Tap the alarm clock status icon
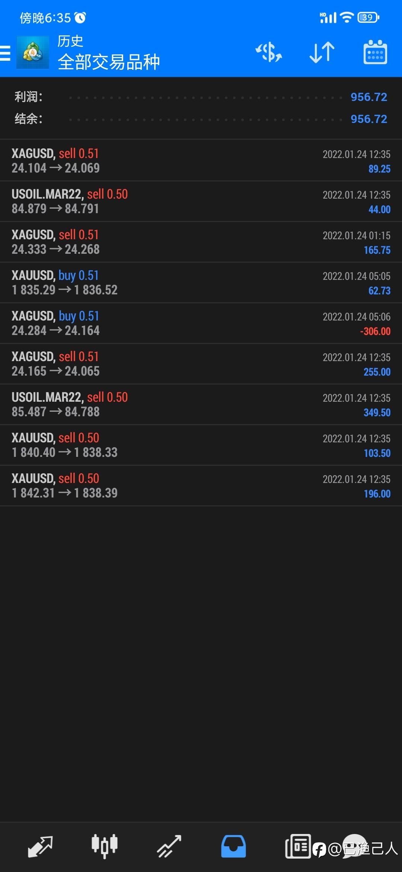This screenshot has height=872, width=402. pos(80,18)
